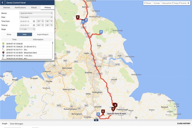Click the blue parking marker near Scarborough
This screenshot has width=192, height=128.
101,32
